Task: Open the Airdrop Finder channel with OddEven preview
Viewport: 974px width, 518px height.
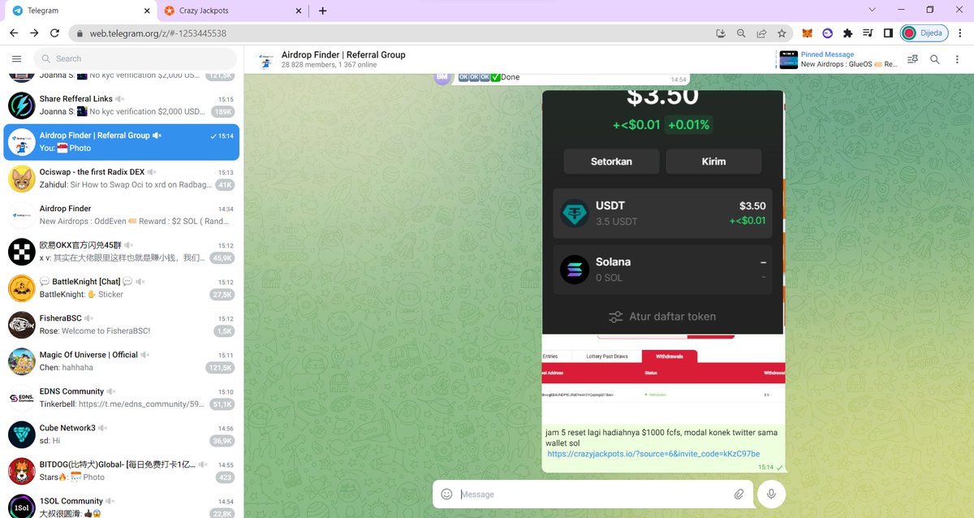Action: [122, 215]
